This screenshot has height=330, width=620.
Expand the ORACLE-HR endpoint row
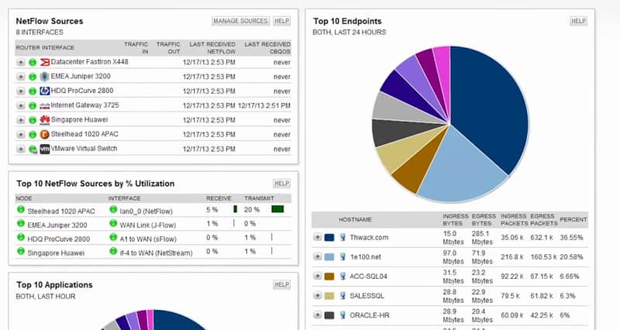click(x=318, y=315)
